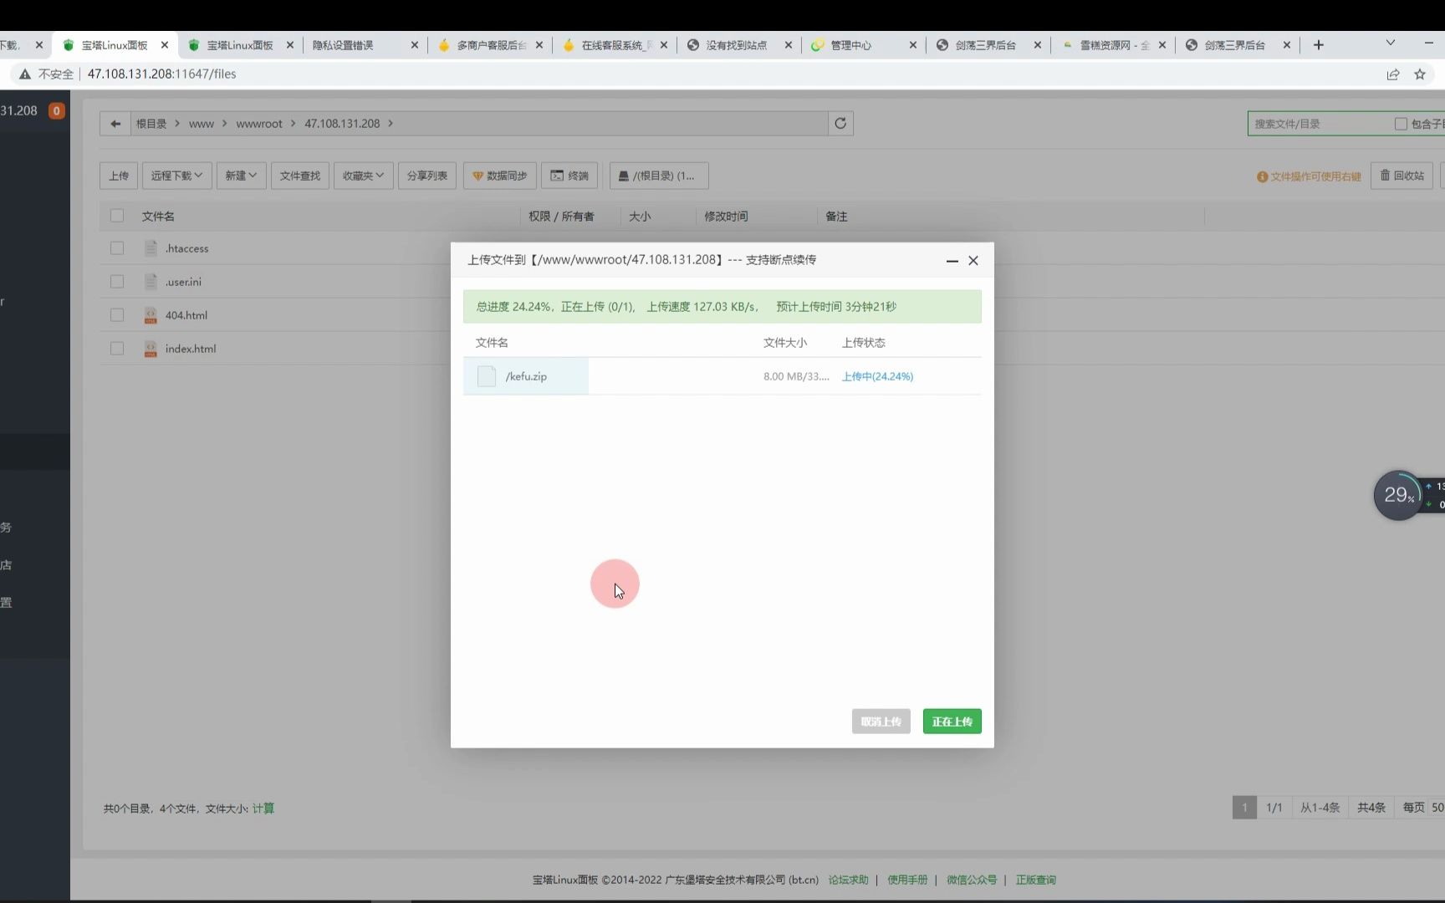Image resolution: width=1445 pixels, height=903 pixels.
Task: Click the /(根目录) disk button
Action: click(x=659, y=176)
